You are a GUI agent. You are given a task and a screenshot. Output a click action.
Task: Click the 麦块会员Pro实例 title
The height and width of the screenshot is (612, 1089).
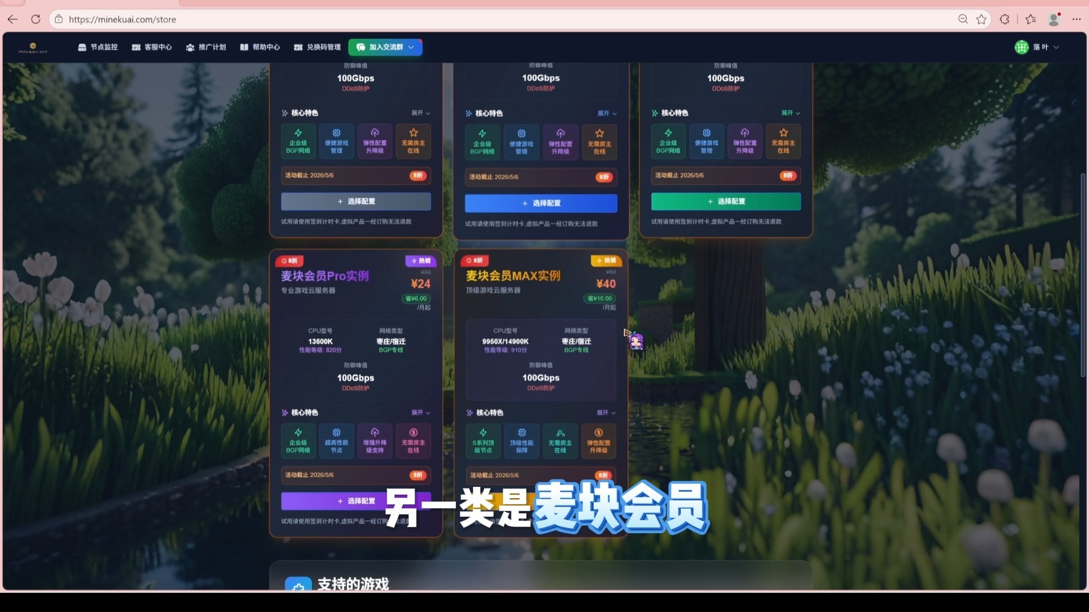325,276
